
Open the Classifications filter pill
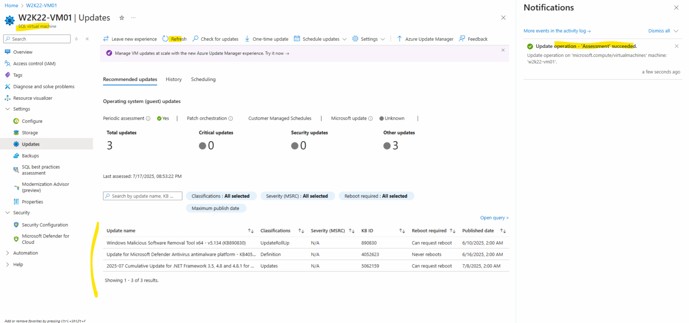(x=221, y=196)
